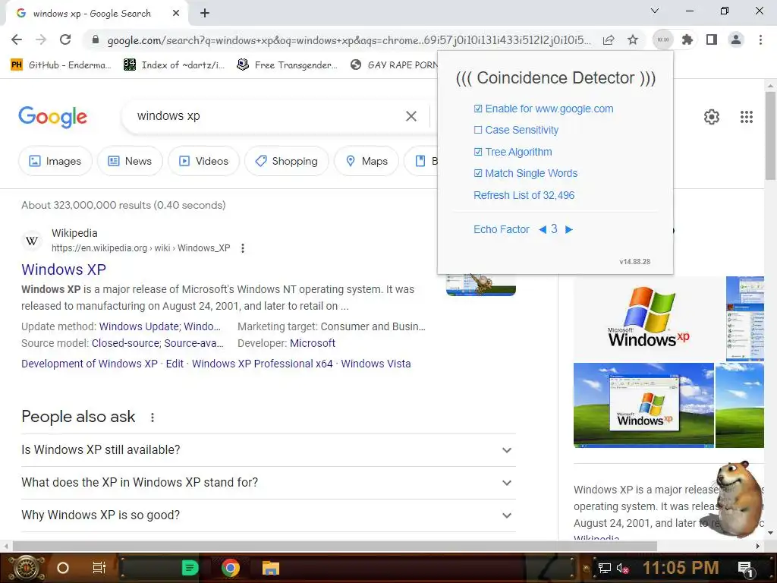This screenshot has width=777, height=583.
Task: Open the tab search dropdown arrow
Action: click(655, 11)
